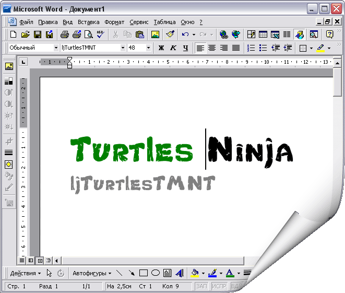Switch to normal view button
The width and height of the screenshot is (345, 293).
coord(22,261)
